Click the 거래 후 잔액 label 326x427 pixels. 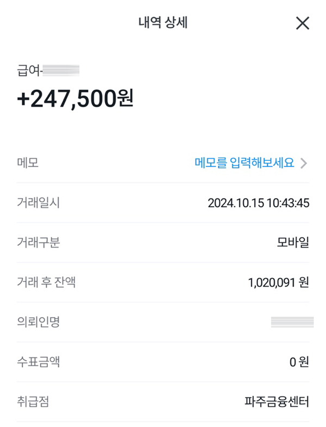(46, 282)
